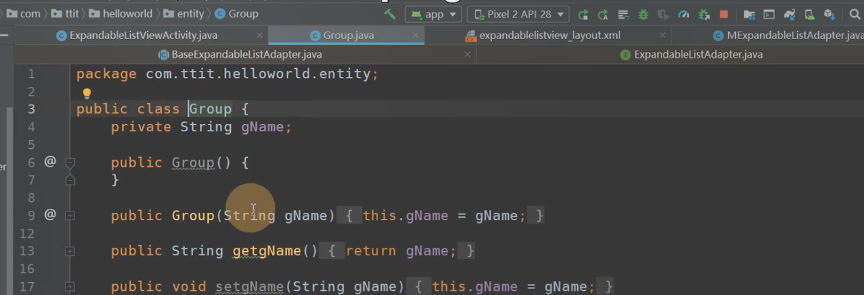Click the Search Everywhere magnifier icon
Viewport: 864px width, 295px height.
855,14
